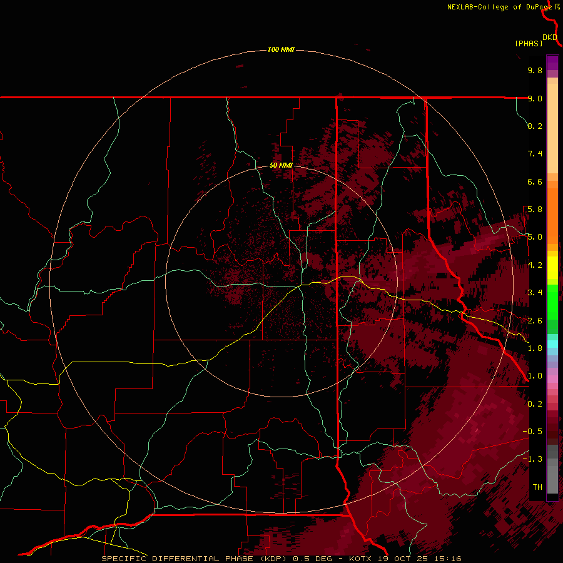Click the 9.8 value on the scale
This screenshot has height=563, width=563.
coord(535,70)
